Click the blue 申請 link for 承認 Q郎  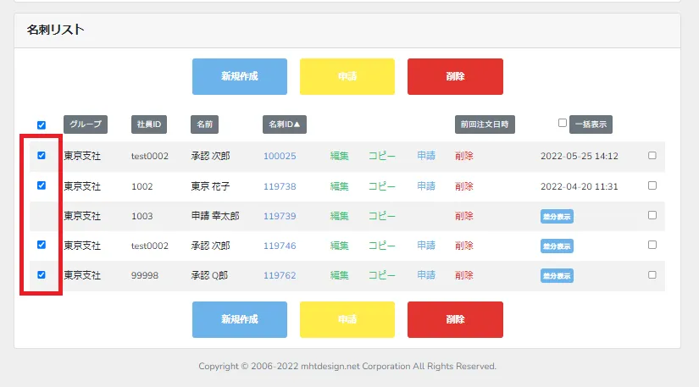(426, 275)
